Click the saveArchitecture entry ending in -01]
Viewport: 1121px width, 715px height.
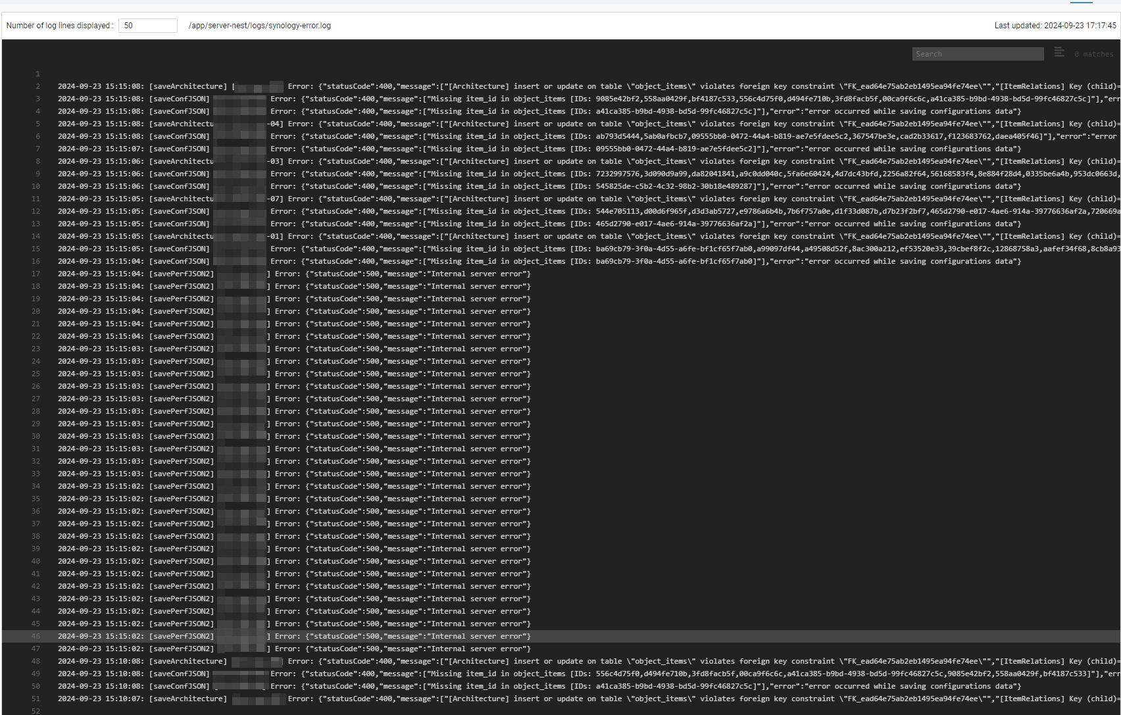(588, 236)
